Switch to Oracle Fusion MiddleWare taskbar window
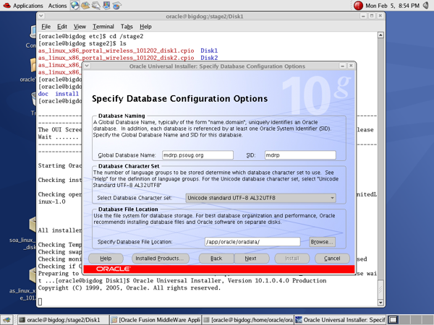Viewport: 434px width, 325px height. (156, 320)
